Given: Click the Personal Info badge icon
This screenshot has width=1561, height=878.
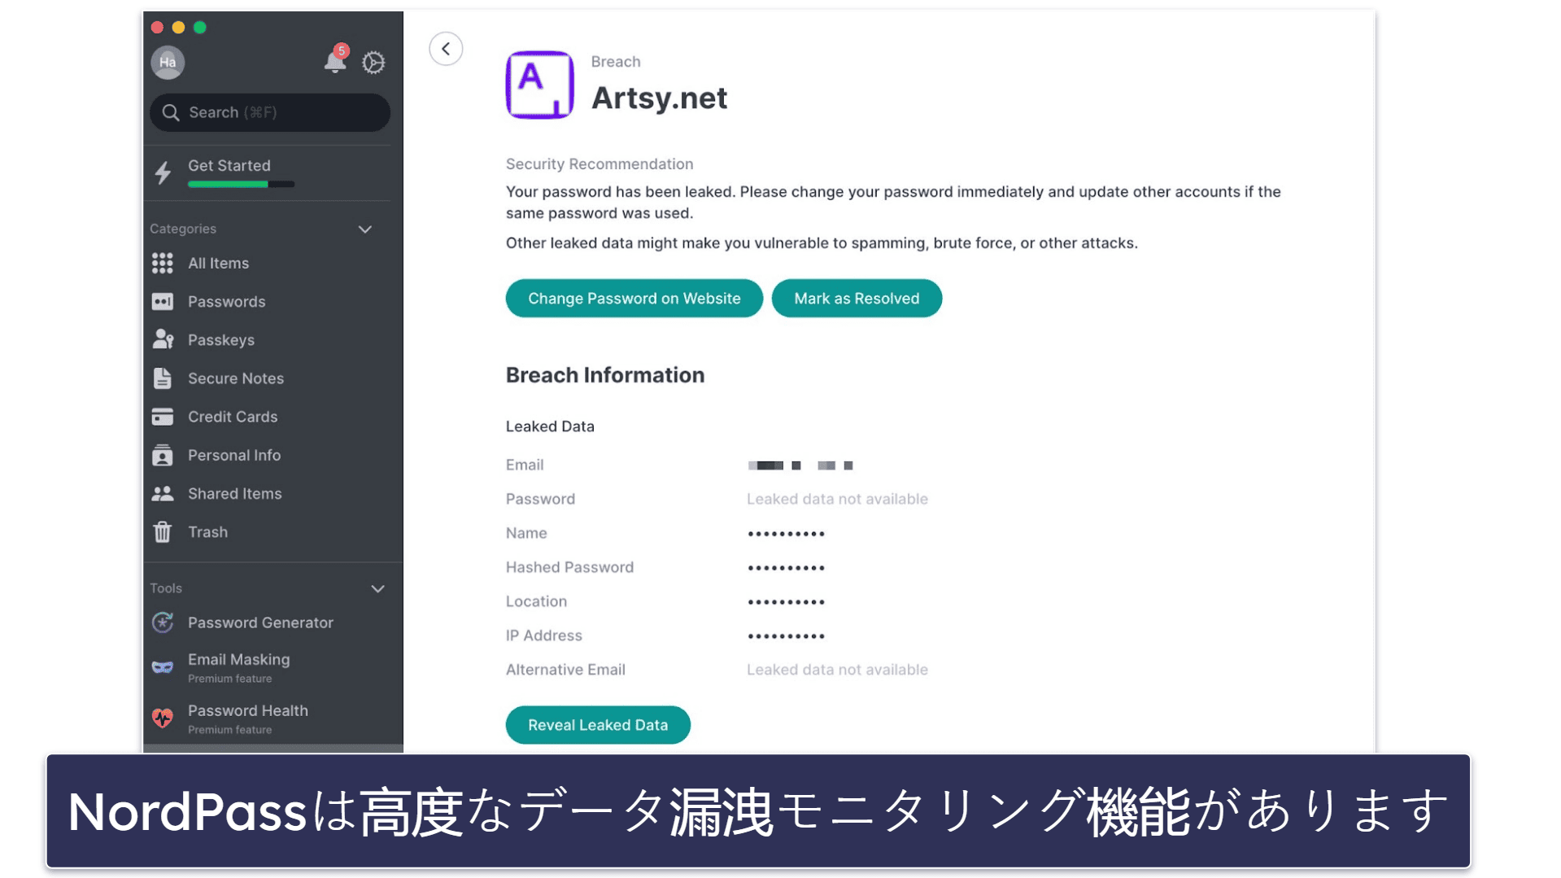Looking at the screenshot, I should [163, 455].
